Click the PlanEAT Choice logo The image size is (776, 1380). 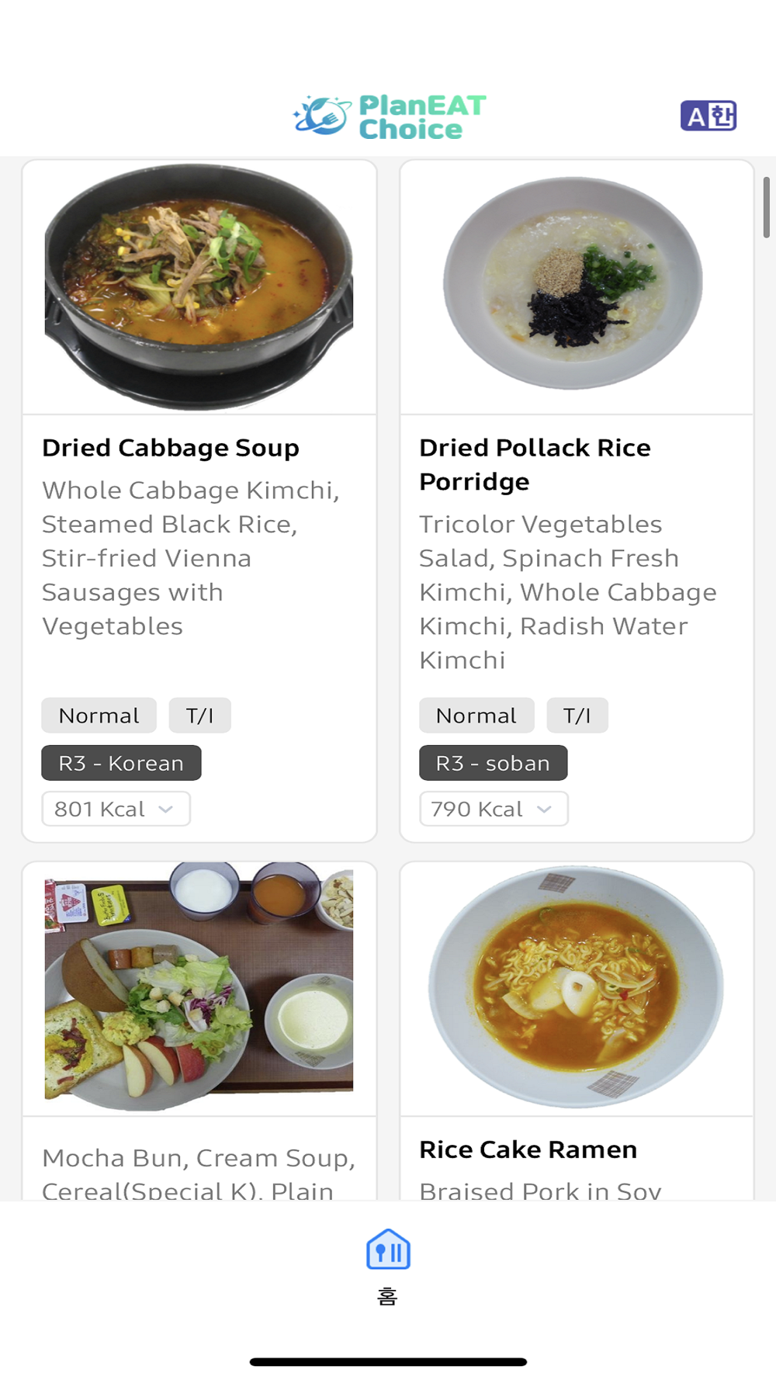point(390,117)
